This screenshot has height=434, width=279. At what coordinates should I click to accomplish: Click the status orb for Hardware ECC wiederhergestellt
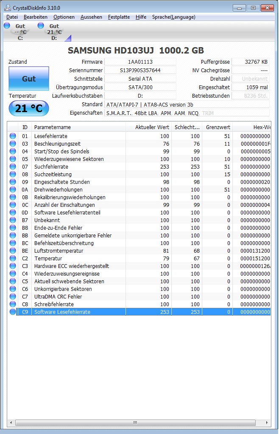click(x=13, y=266)
